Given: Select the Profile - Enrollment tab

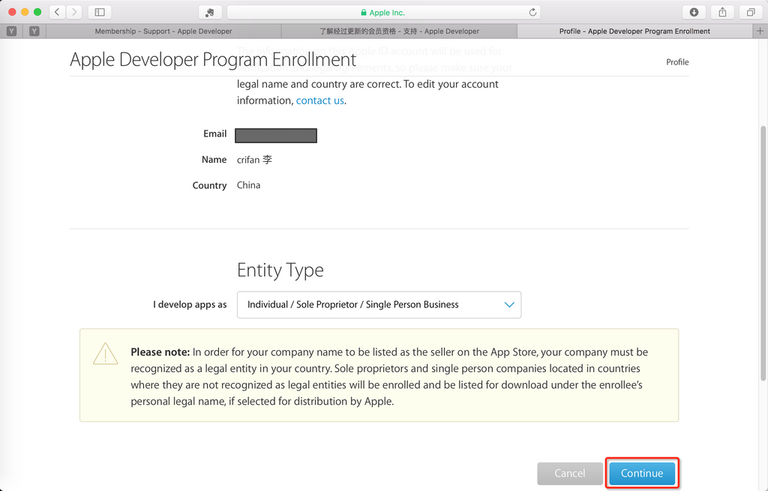Looking at the screenshot, I should coord(634,31).
